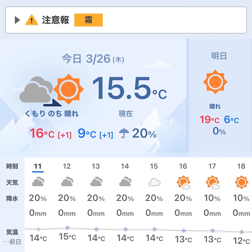Click the current temperature 15.5°C

[129, 88]
